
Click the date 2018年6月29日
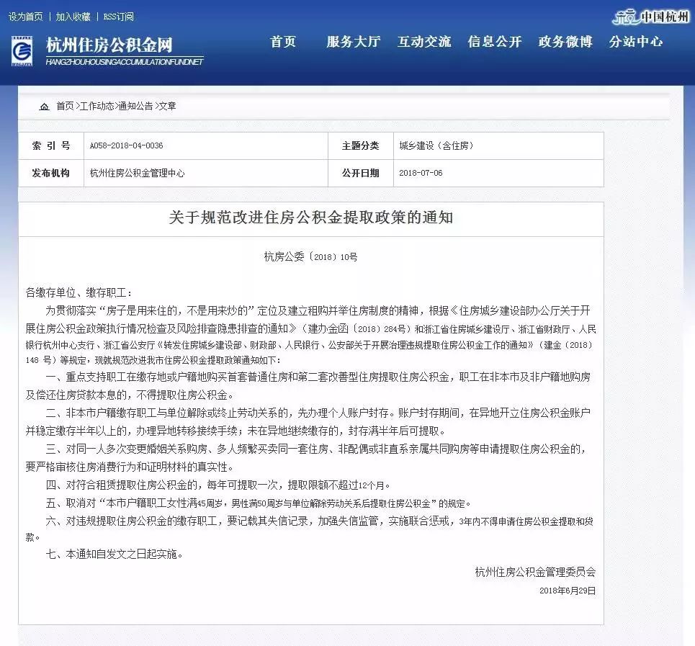coord(568,591)
